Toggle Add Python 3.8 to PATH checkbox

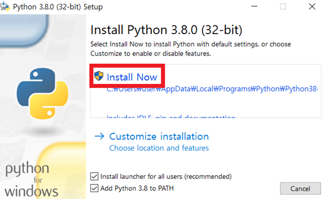point(94,188)
